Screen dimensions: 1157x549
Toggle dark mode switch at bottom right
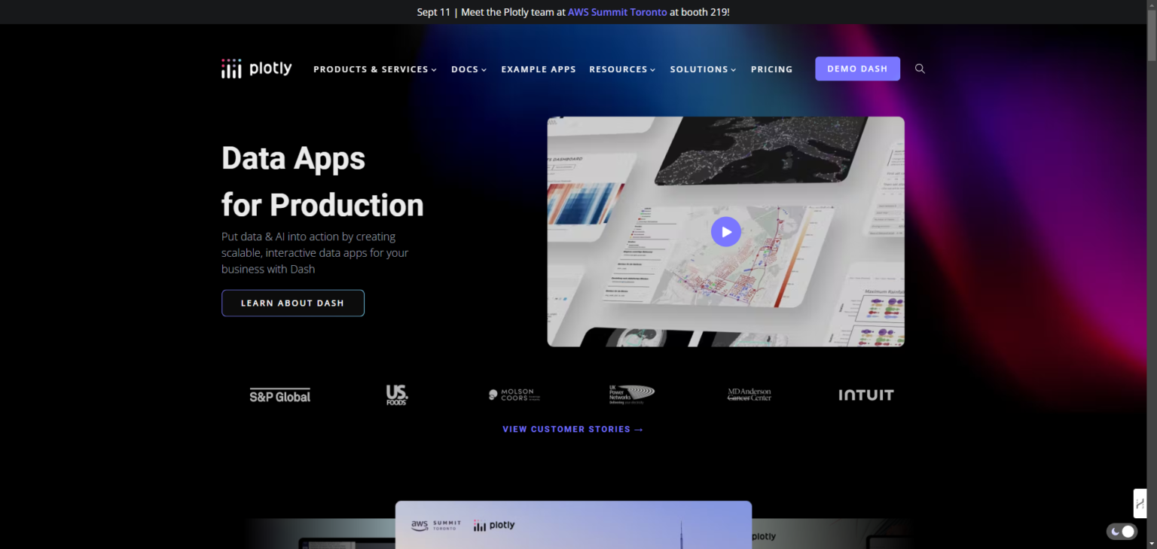(x=1122, y=532)
